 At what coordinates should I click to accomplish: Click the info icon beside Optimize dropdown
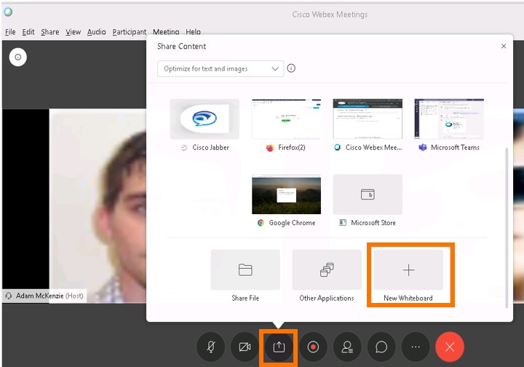click(x=291, y=68)
